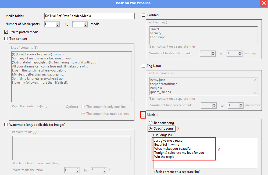Viewport: 268px width, 175px height.
Task: Decrease the maximum media per post value
Action: tap(86, 25)
